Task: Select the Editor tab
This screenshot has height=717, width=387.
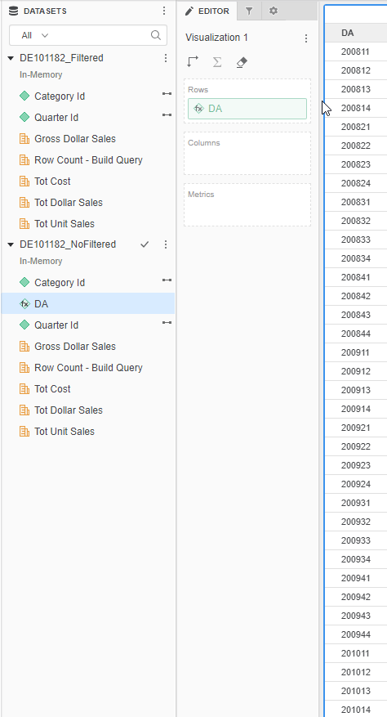Action: (x=207, y=11)
